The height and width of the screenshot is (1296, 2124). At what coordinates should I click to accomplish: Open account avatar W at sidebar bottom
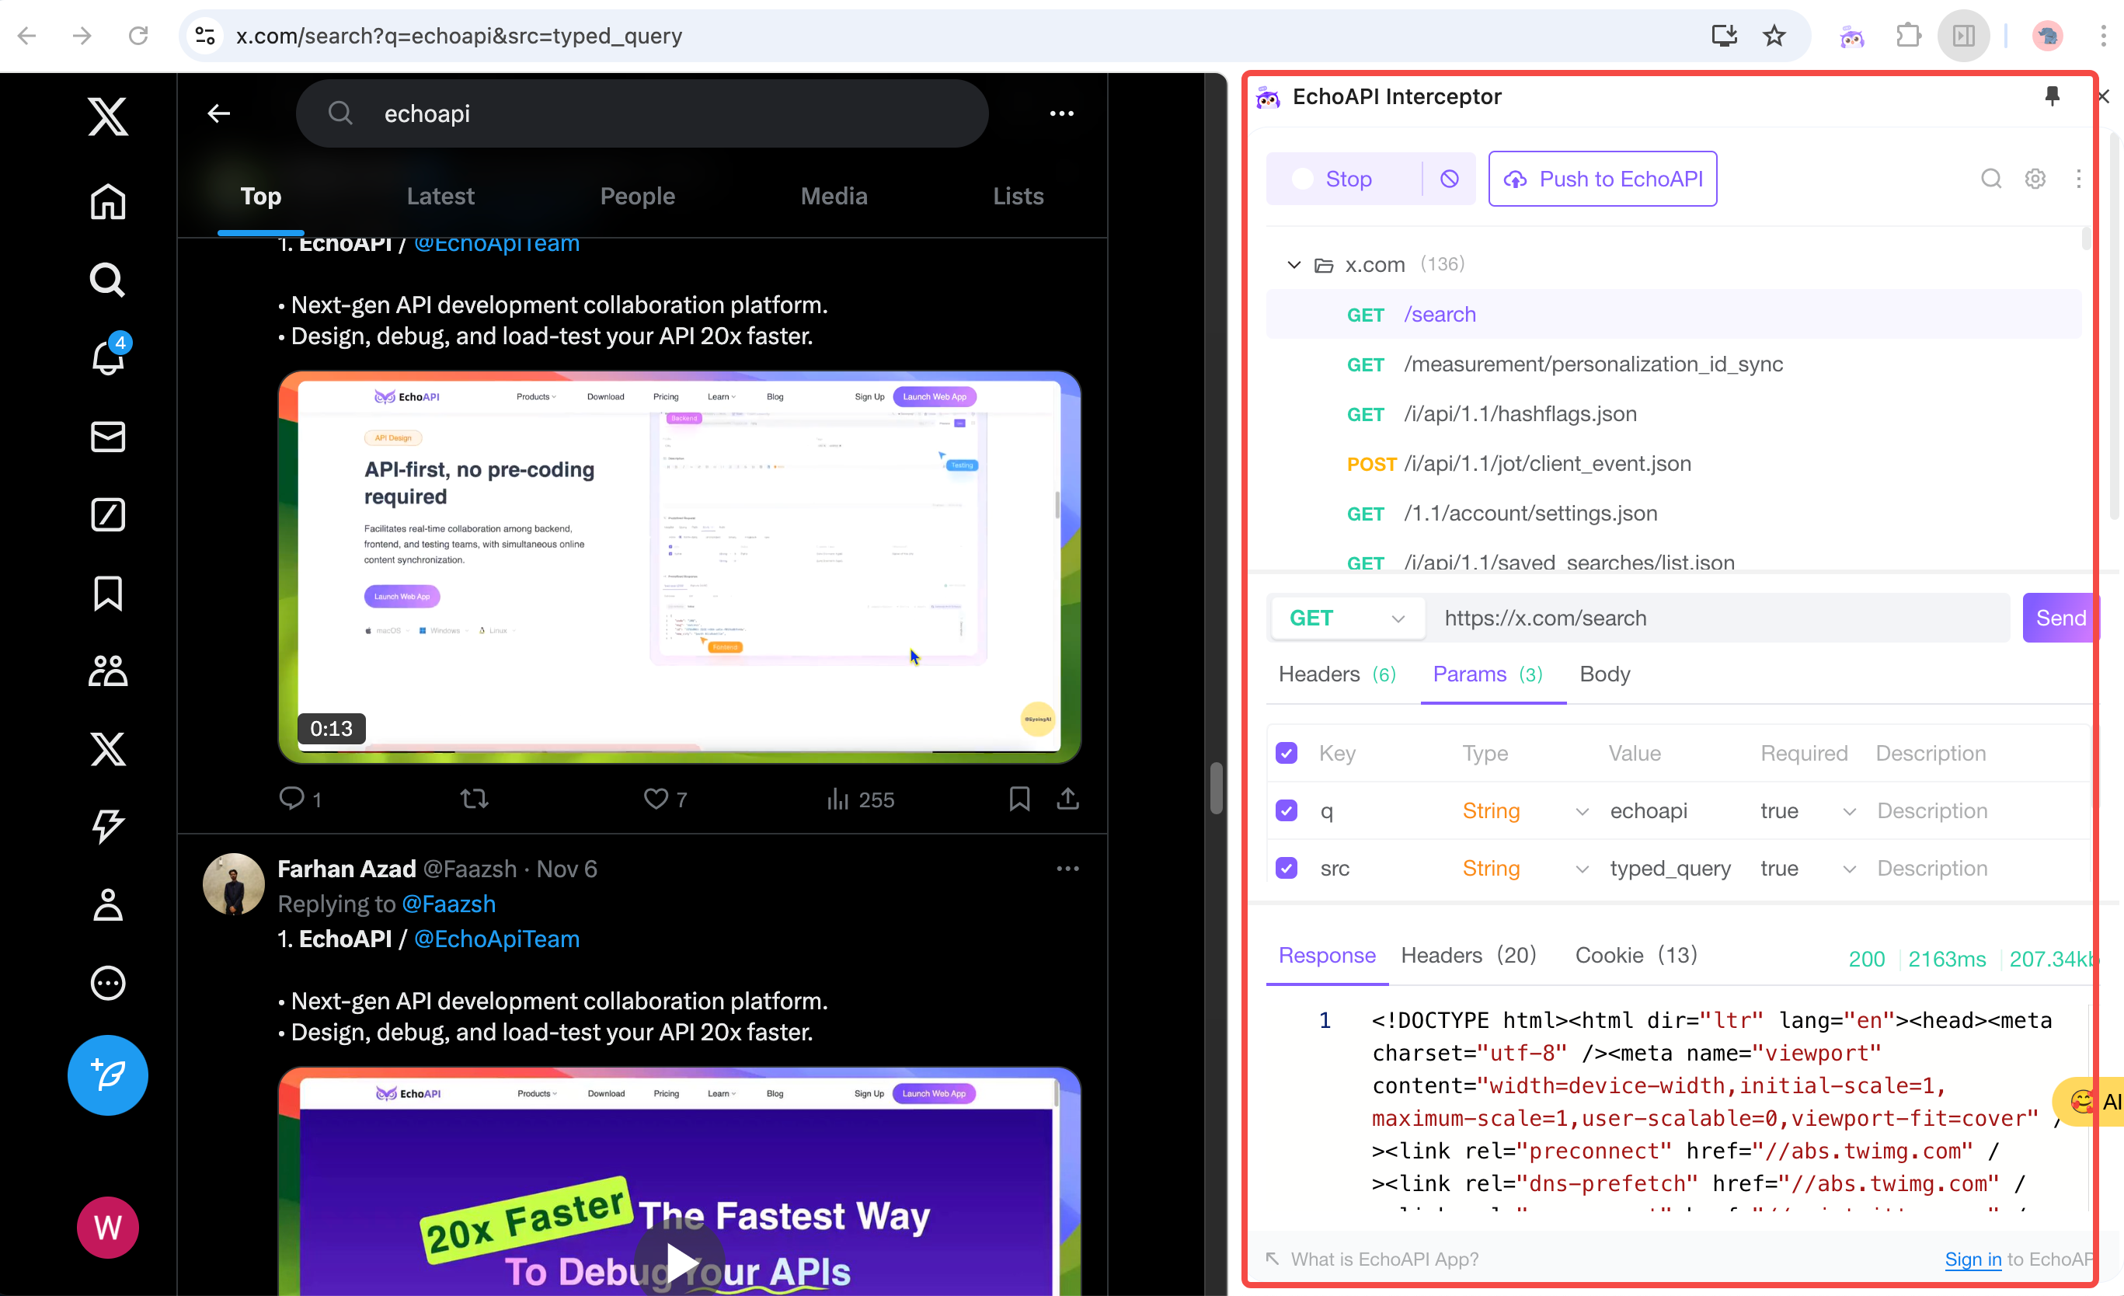click(x=108, y=1226)
